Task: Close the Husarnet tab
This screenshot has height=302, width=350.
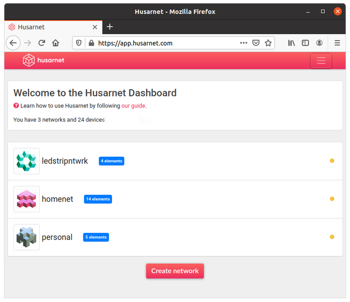Action: (95, 27)
